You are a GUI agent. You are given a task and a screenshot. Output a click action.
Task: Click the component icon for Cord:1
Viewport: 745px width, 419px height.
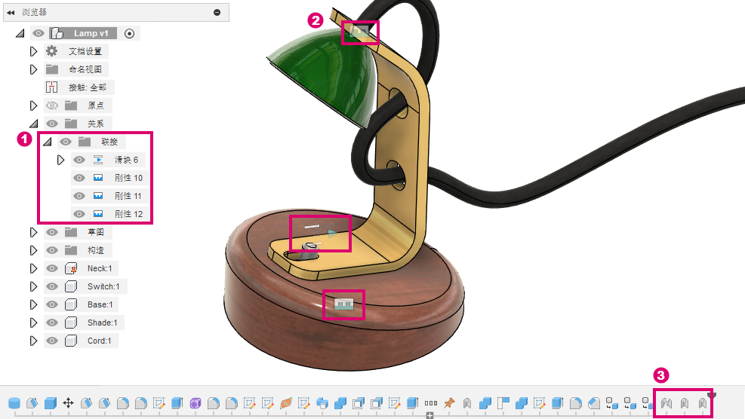click(71, 341)
